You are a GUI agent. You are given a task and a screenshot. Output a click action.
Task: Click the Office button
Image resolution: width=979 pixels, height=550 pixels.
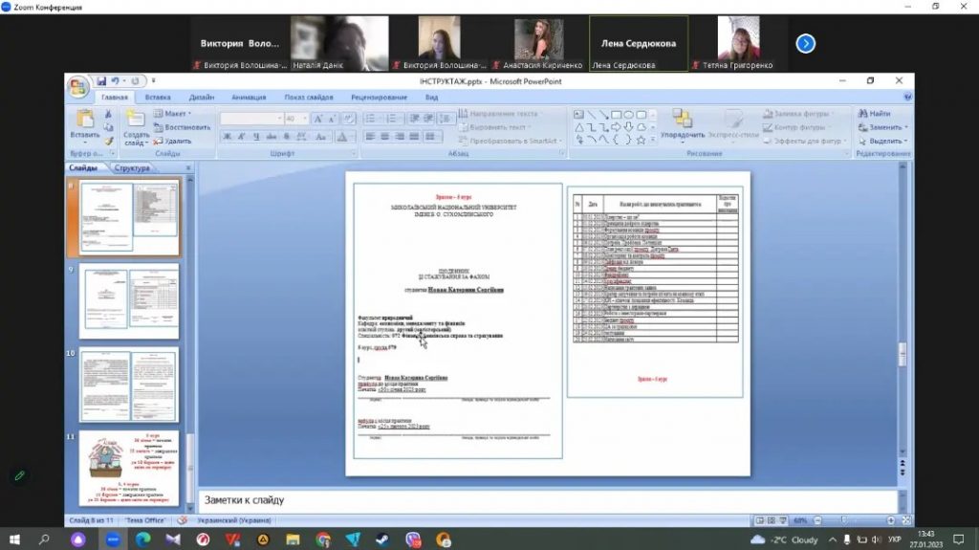click(77, 87)
